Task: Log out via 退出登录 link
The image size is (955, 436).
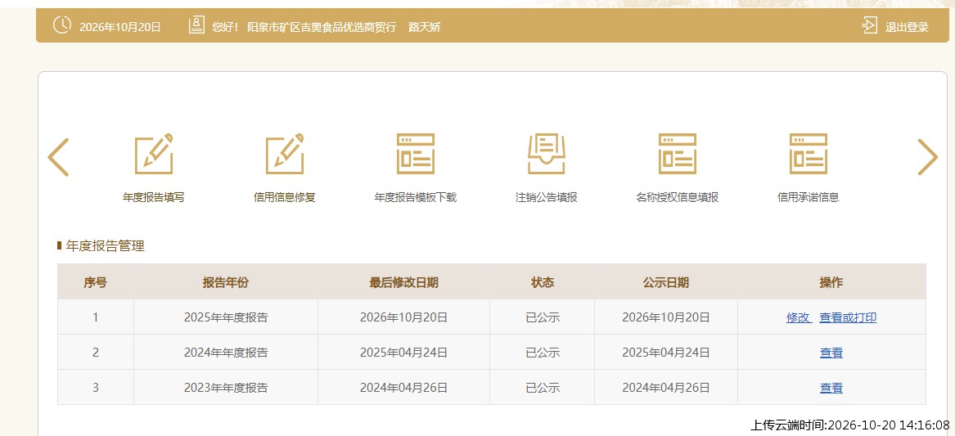Action: point(907,27)
